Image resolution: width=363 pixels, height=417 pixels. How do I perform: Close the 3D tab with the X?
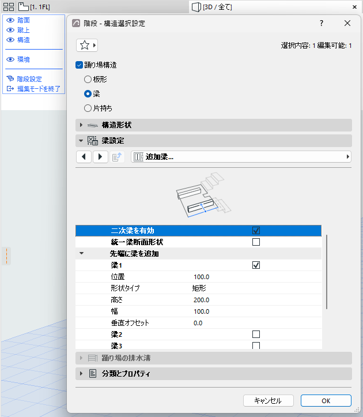(x=354, y=7)
